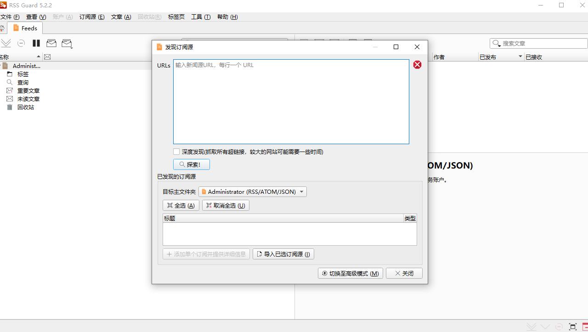Click the 作者 column header in article list

[x=455, y=57]
